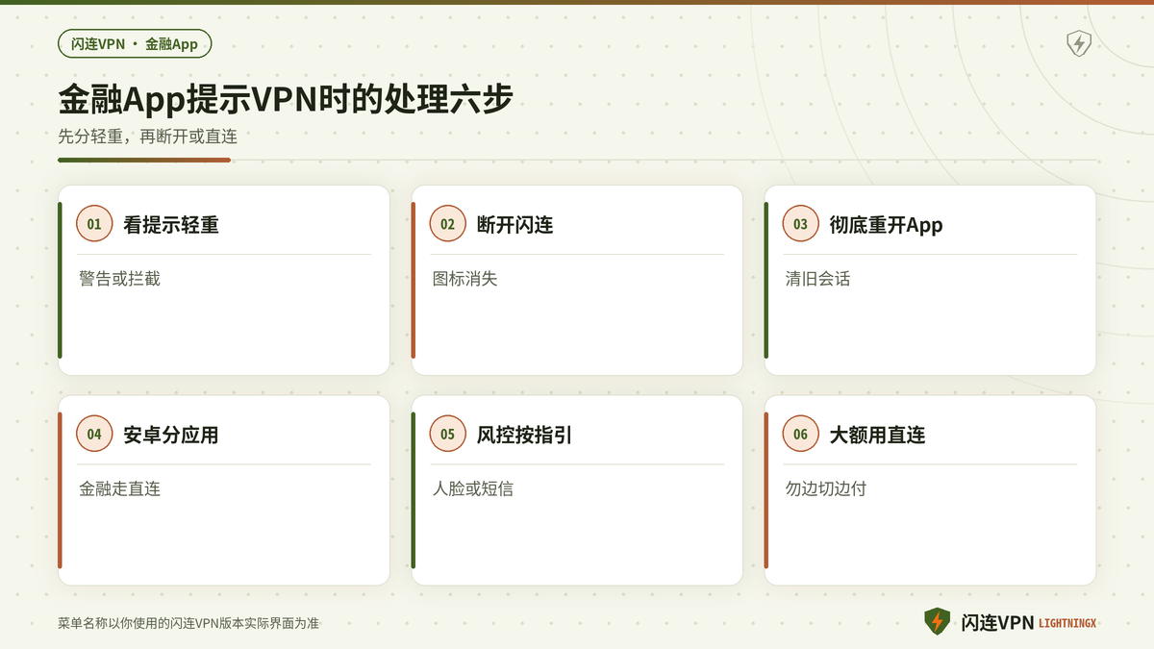Click the 闪连VPN logo shield in footer

click(937, 621)
